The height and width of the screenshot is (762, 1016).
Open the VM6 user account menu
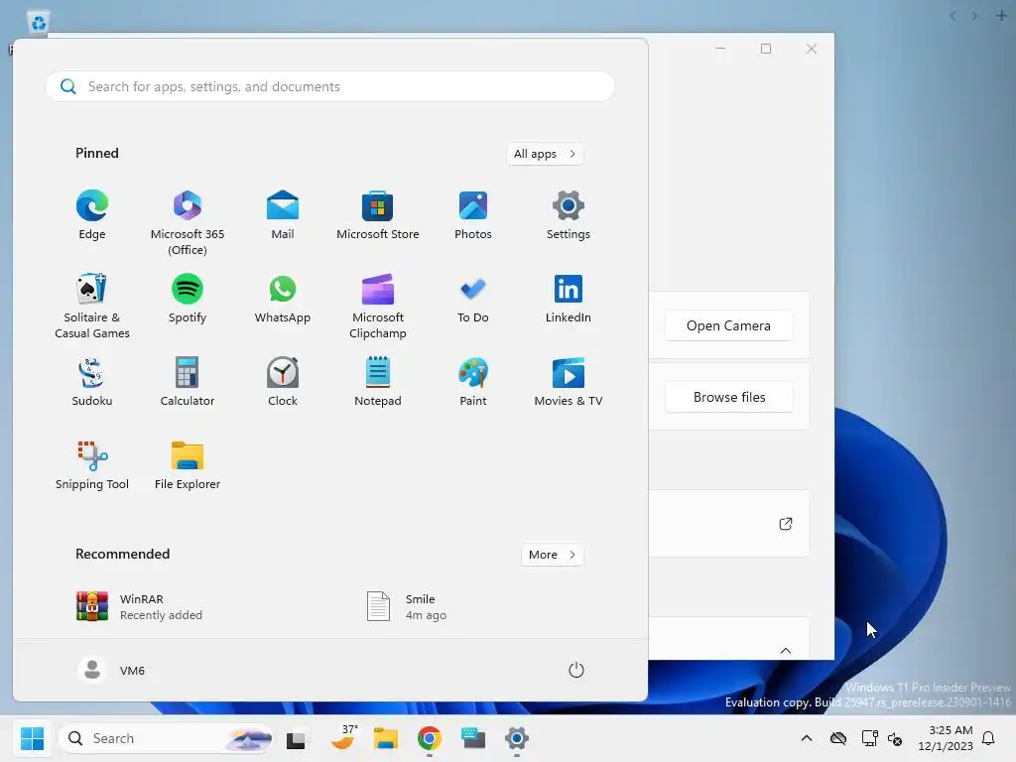point(111,670)
